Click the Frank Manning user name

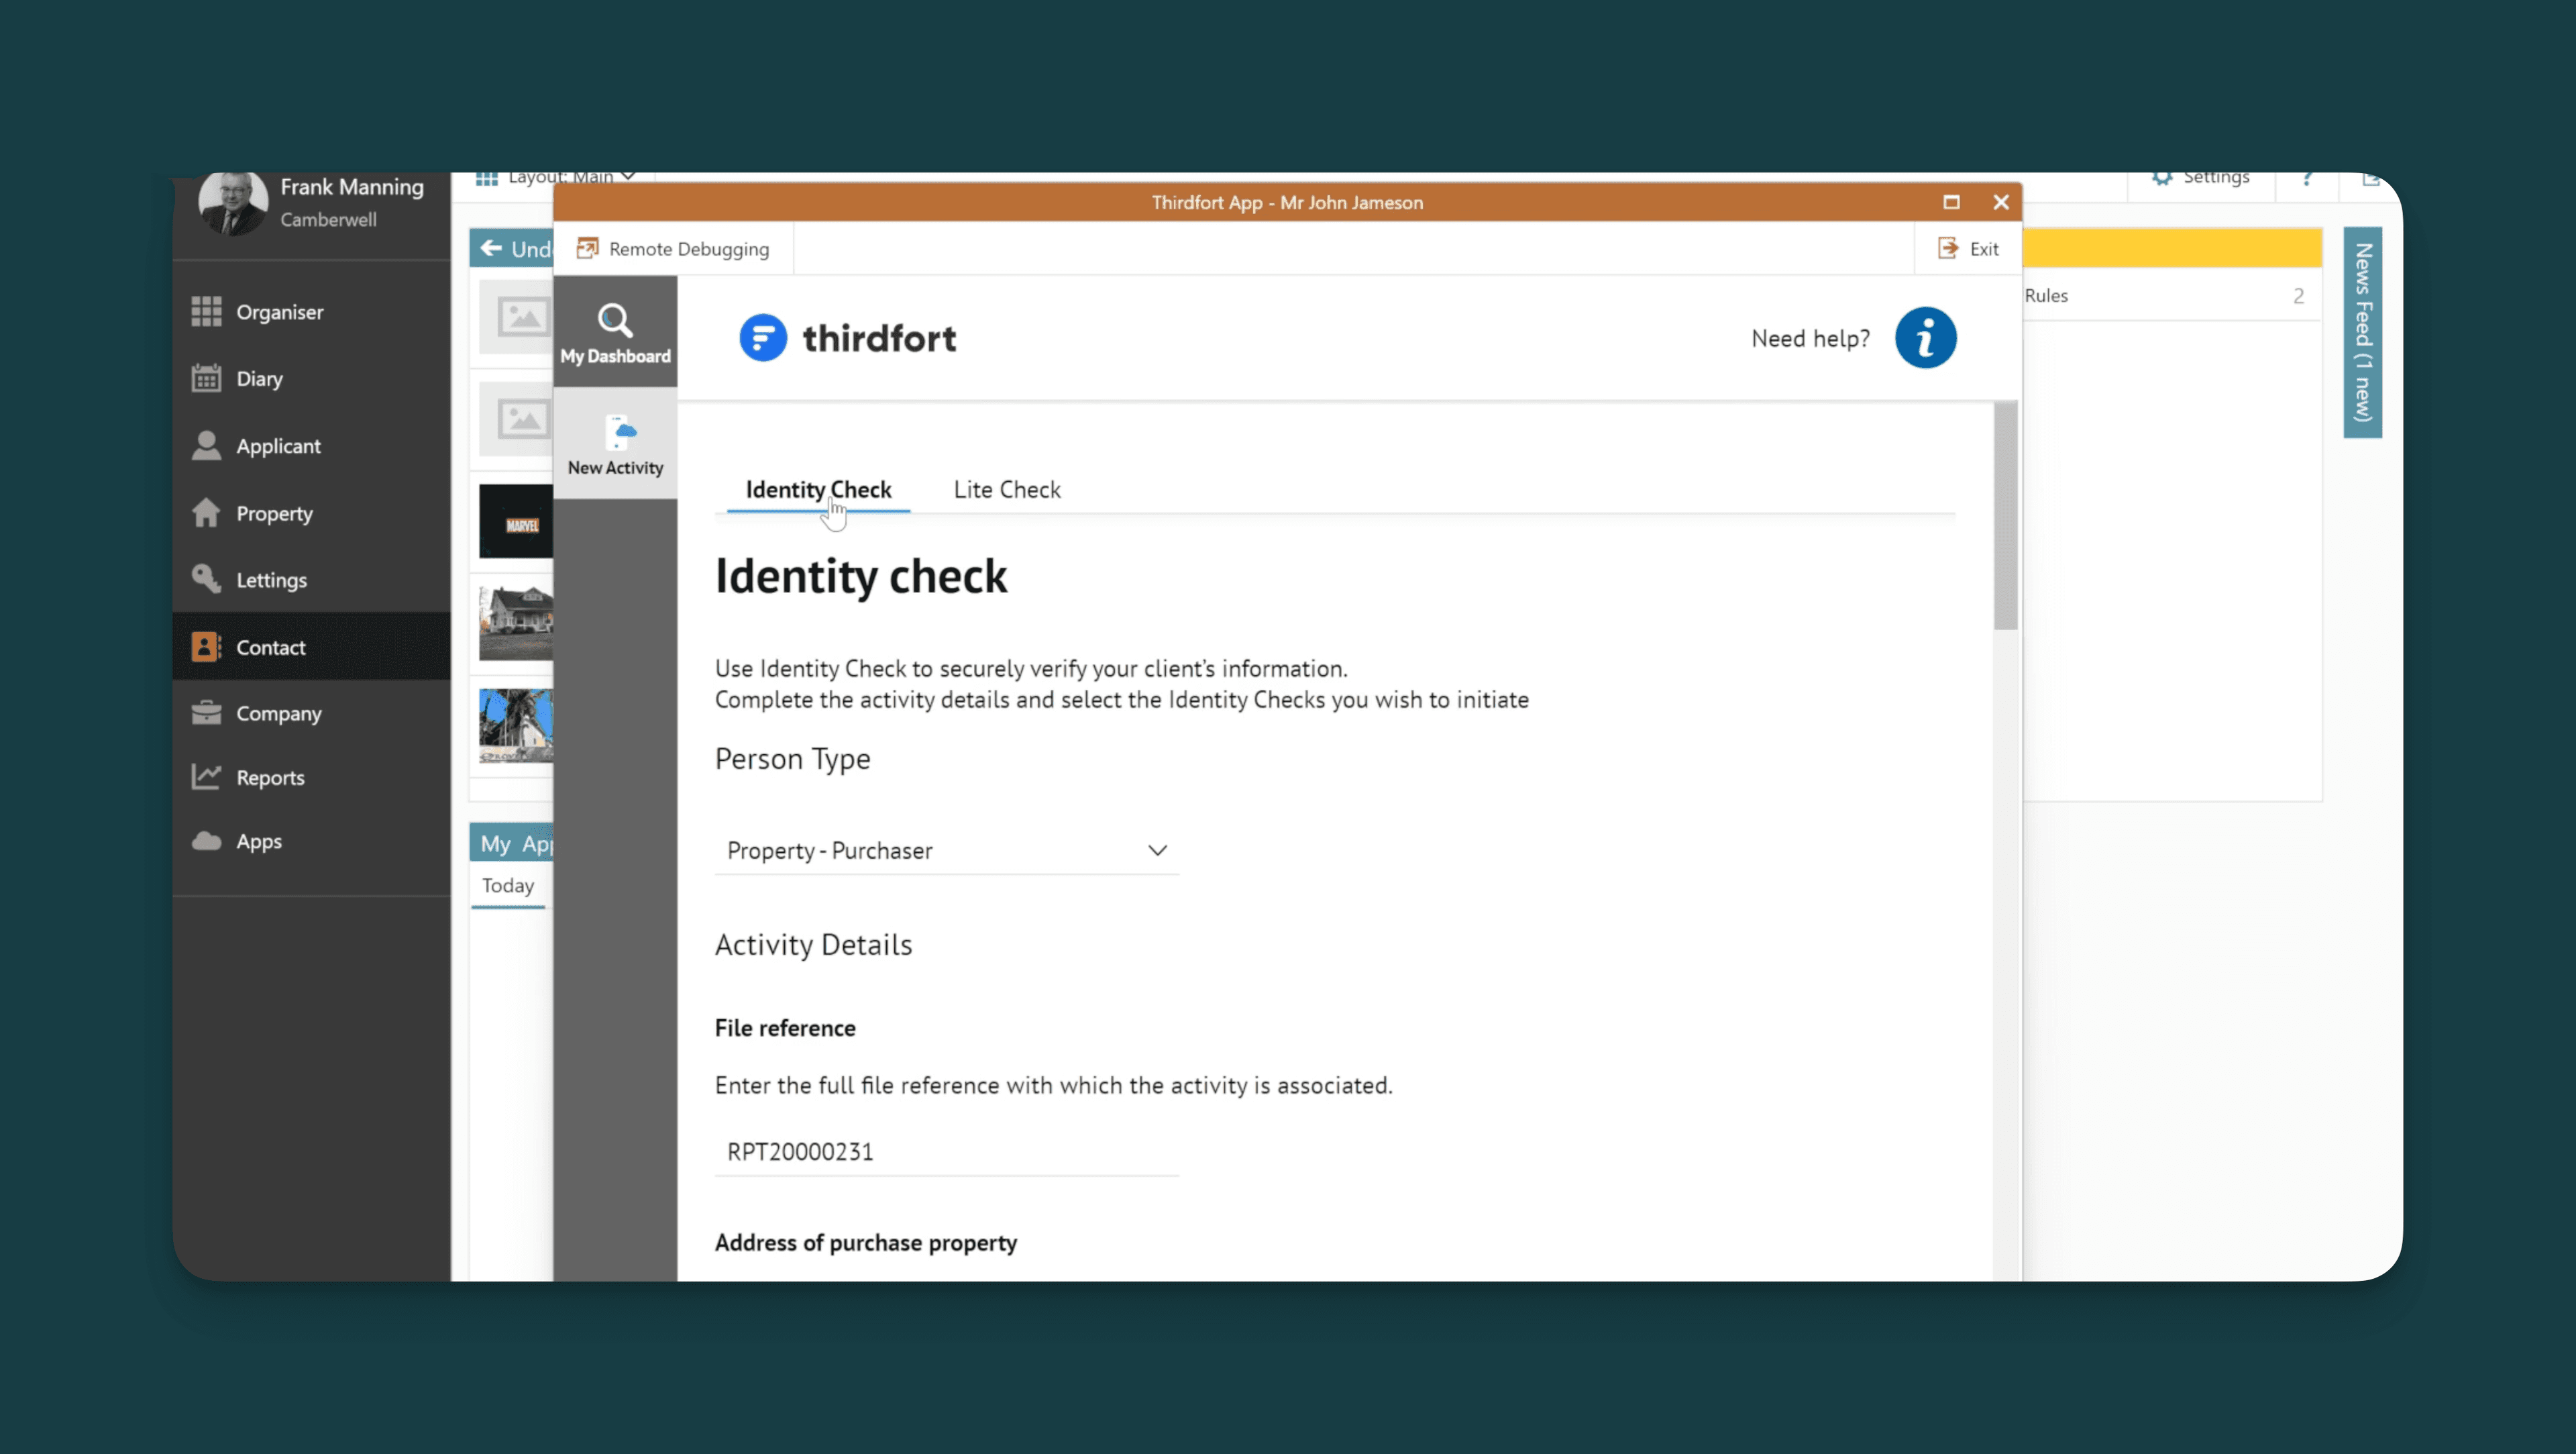(x=352, y=187)
